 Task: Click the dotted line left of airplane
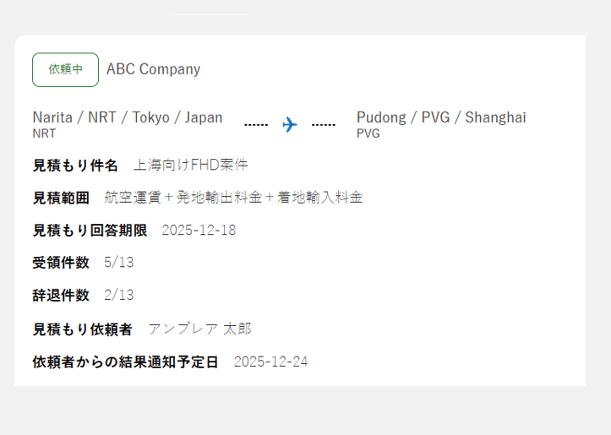[256, 125]
